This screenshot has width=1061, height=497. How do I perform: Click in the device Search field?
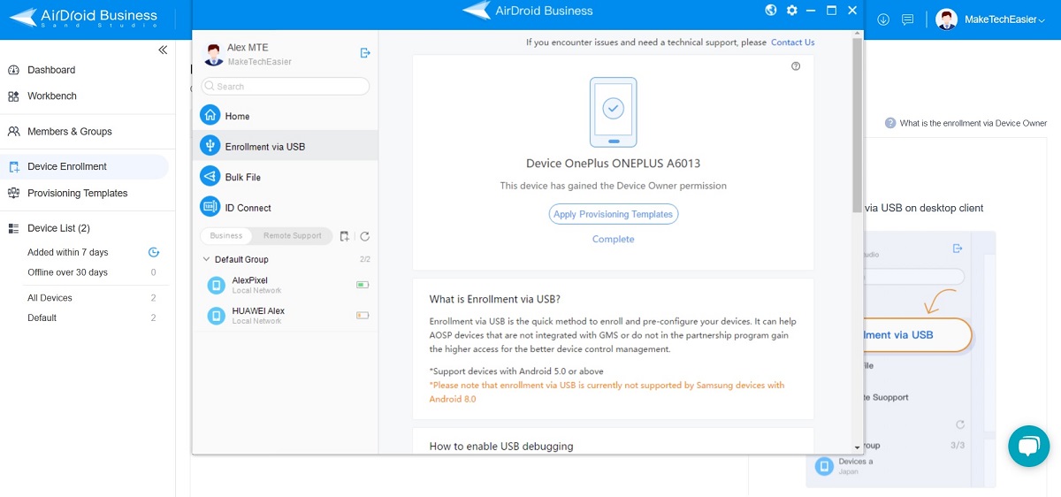[285, 86]
